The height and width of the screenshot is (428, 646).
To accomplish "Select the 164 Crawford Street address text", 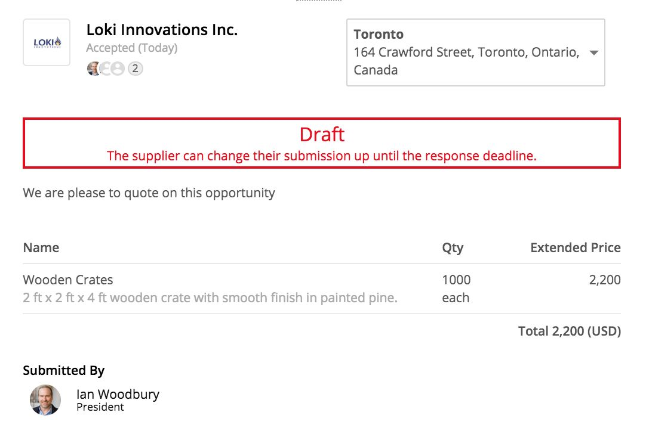I will pyautogui.click(x=466, y=61).
